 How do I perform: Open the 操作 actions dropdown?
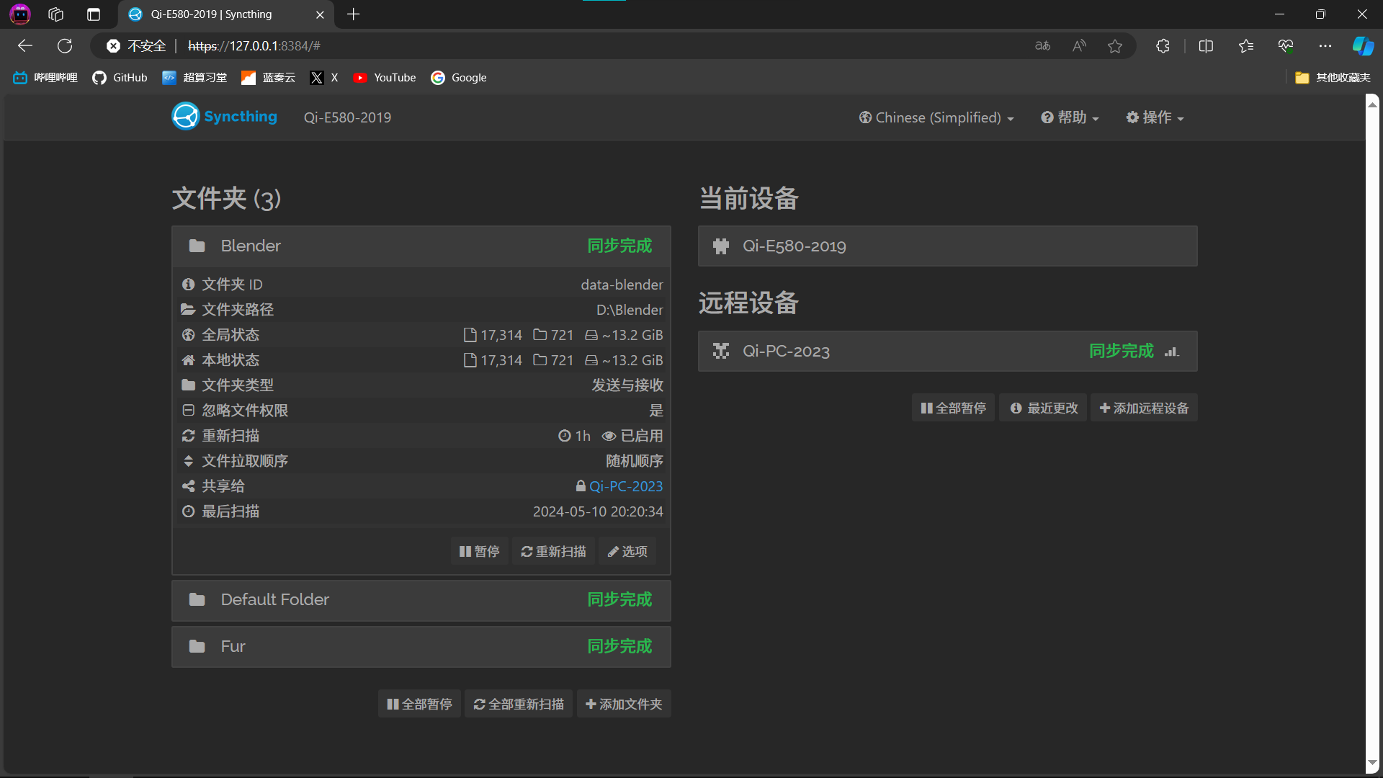(x=1154, y=117)
